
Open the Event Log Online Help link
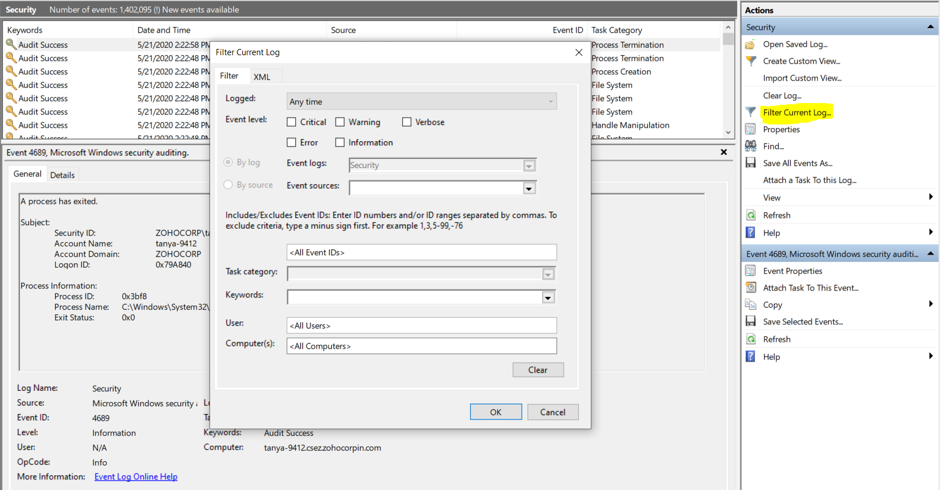pos(136,476)
